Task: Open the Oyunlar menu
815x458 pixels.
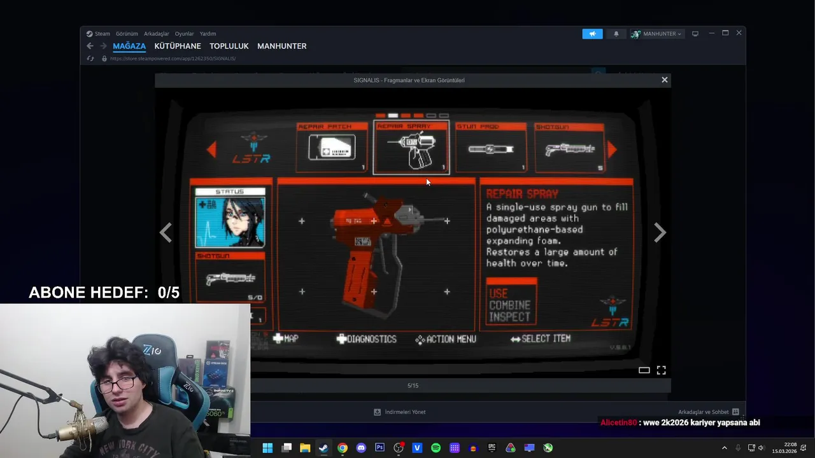Action: point(185,34)
